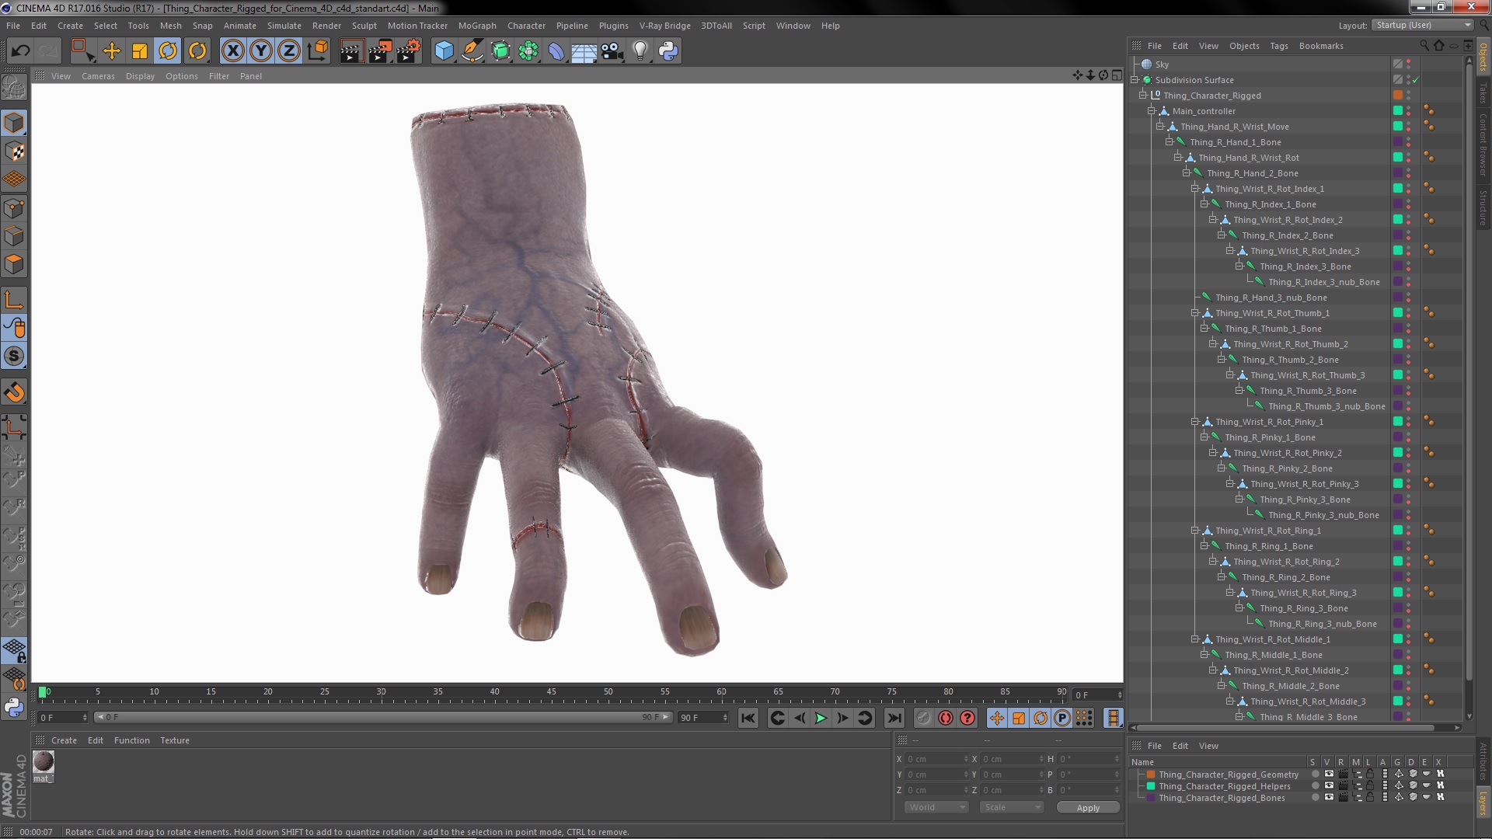Click the Helpers layer color swatch

[1151, 786]
